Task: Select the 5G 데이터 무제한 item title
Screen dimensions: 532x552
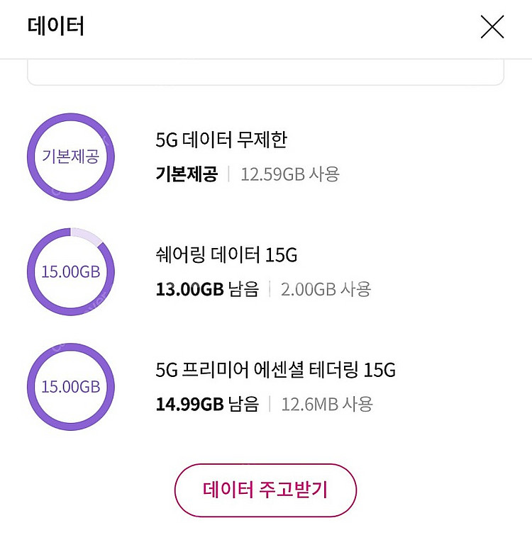Action: [x=221, y=140]
